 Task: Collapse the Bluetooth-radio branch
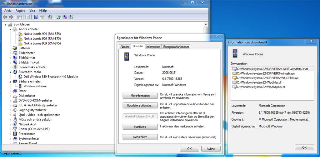point(11,72)
